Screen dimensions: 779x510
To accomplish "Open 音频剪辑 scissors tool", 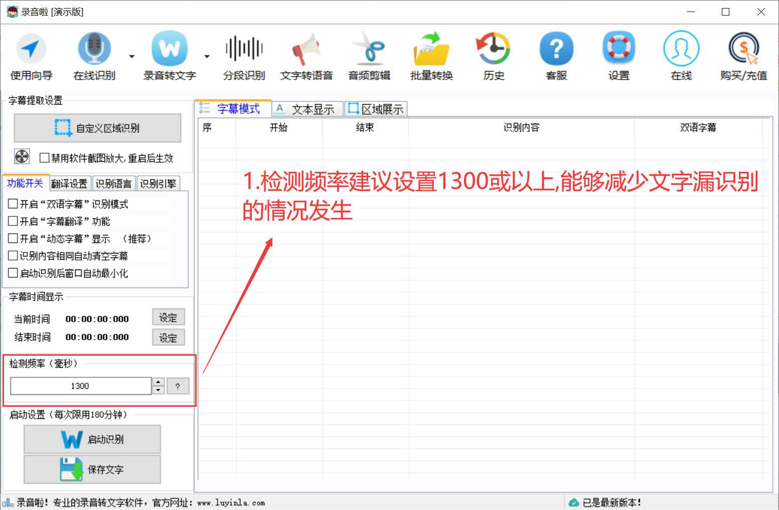I will tap(369, 56).
